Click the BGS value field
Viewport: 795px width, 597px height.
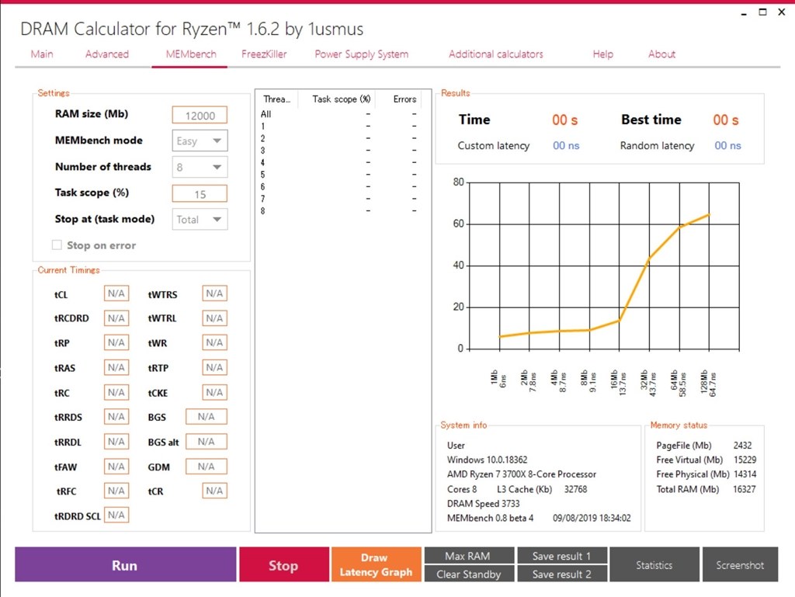pyautogui.click(x=206, y=417)
